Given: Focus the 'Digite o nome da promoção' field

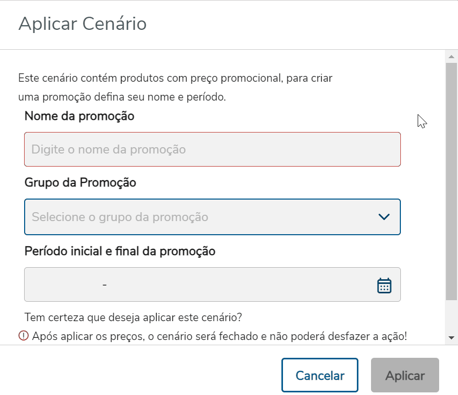Looking at the screenshot, I should [212, 149].
